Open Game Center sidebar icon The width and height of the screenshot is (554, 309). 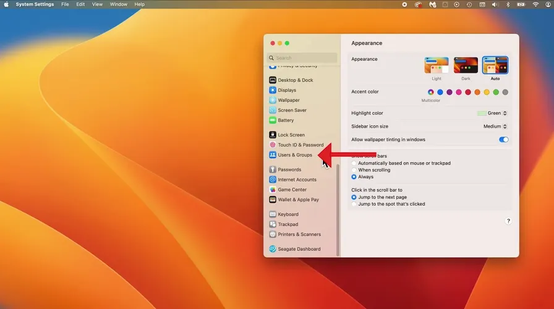(x=273, y=190)
